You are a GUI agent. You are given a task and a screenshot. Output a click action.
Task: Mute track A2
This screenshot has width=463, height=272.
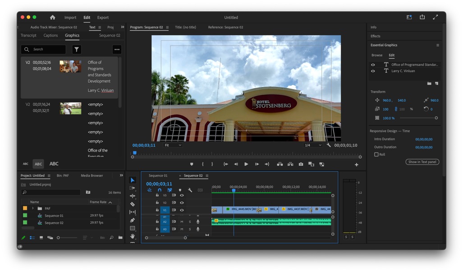pos(182,222)
